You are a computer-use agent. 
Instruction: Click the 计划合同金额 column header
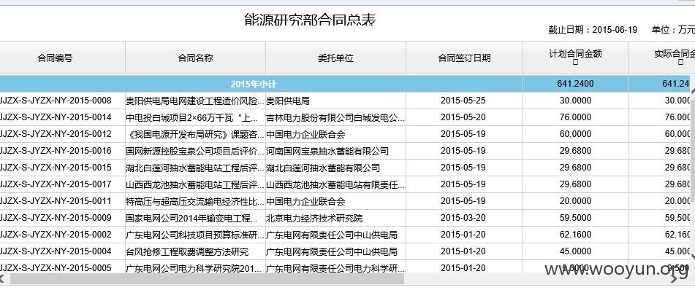pyautogui.click(x=575, y=54)
